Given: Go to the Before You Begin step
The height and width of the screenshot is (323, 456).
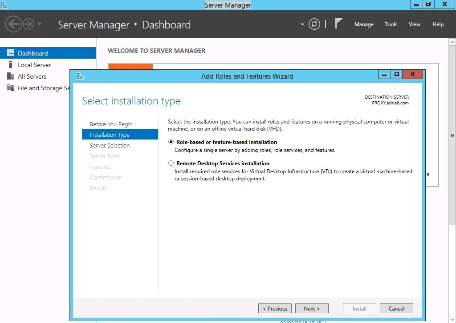Looking at the screenshot, I should point(111,124).
